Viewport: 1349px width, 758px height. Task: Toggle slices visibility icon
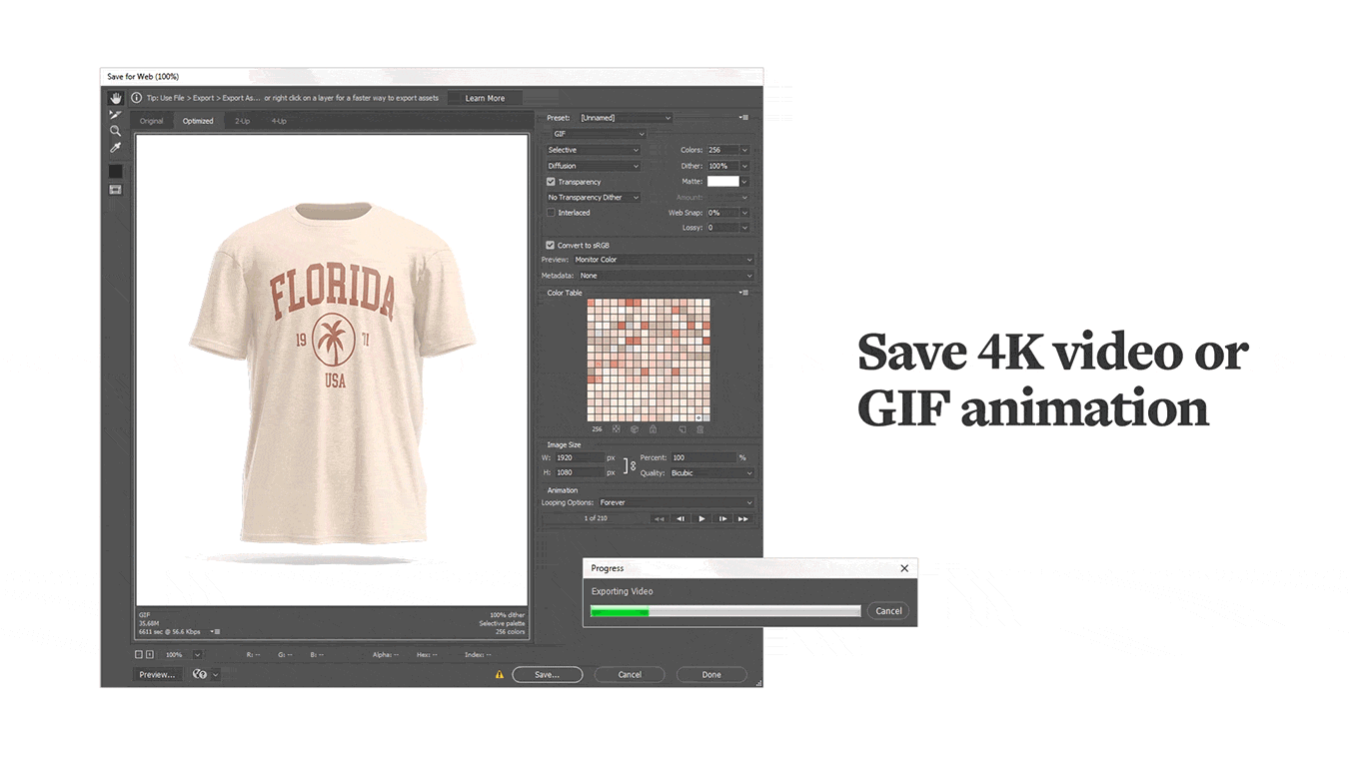(116, 190)
